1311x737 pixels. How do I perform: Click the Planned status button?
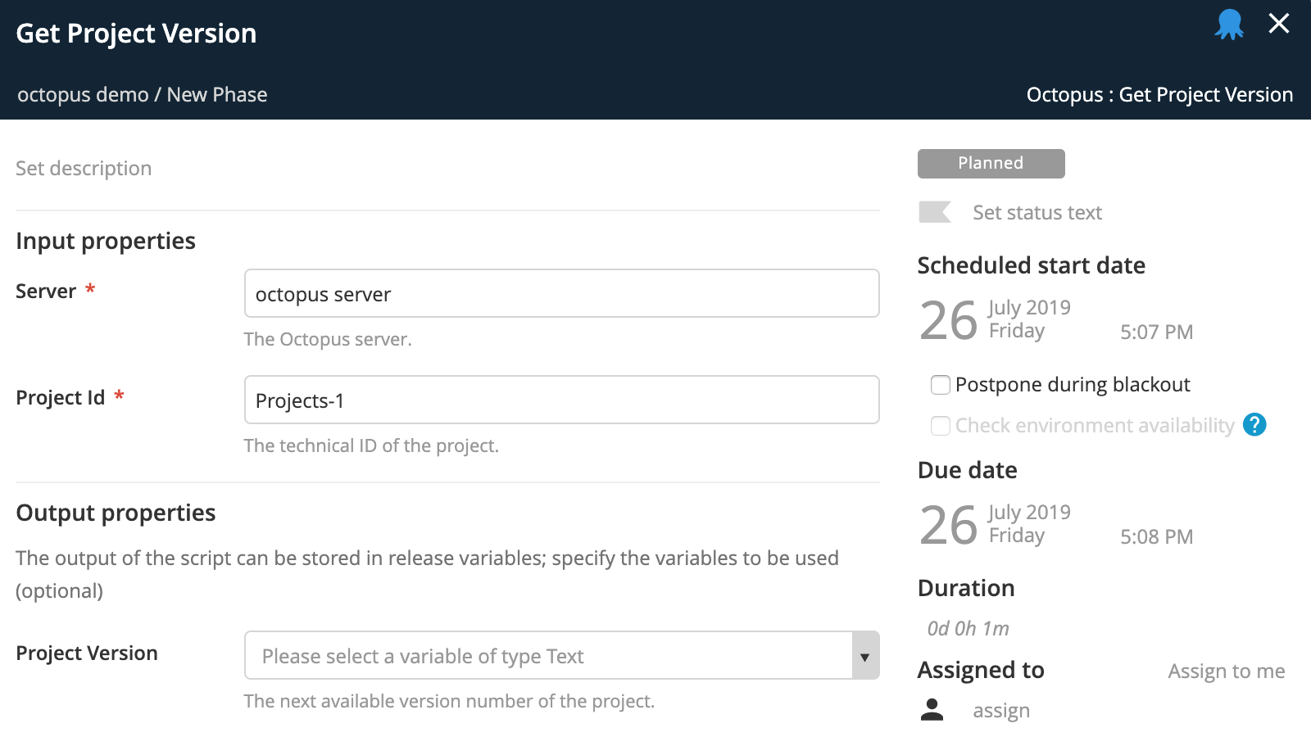pos(991,164)
